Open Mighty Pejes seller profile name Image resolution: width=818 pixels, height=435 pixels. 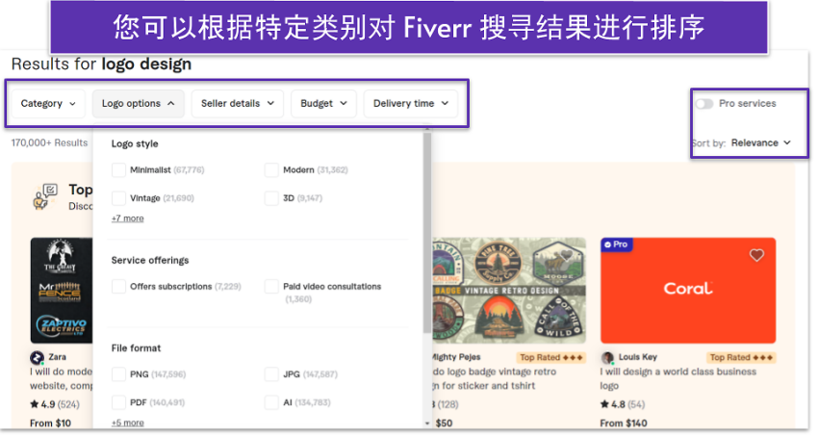point(456,357)
